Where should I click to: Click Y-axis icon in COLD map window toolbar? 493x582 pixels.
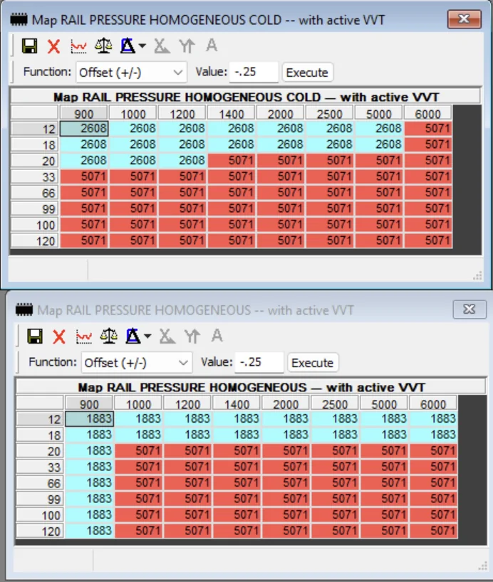point(187,46)
